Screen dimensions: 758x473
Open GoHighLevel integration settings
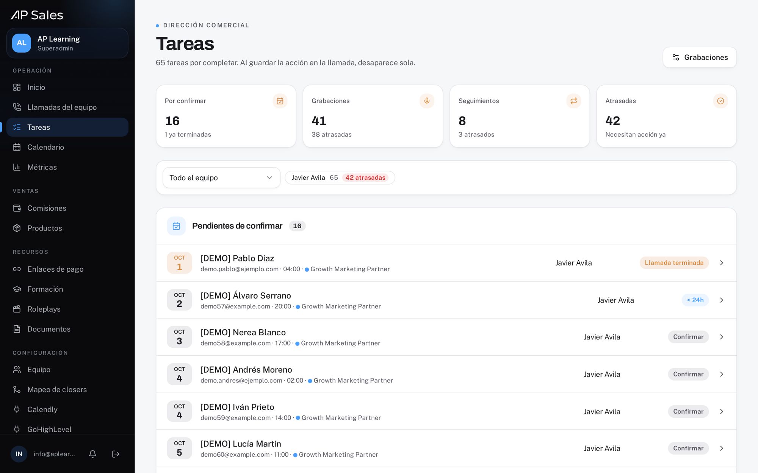pos(67,429)
